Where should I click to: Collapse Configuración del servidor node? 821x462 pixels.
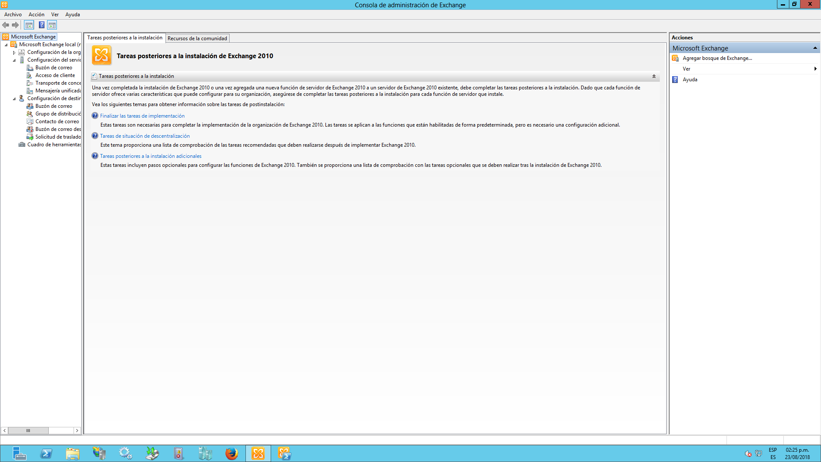click(14, 60)
